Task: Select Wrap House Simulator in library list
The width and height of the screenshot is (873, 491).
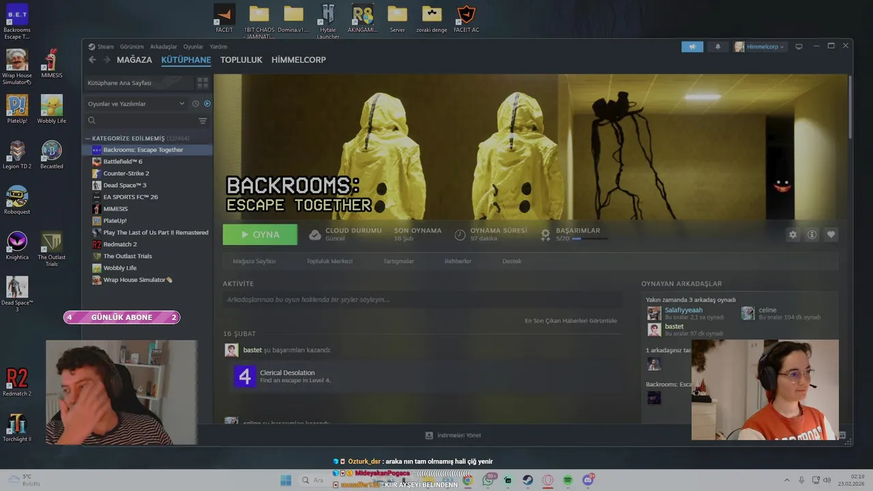Action: click(147, 280)
